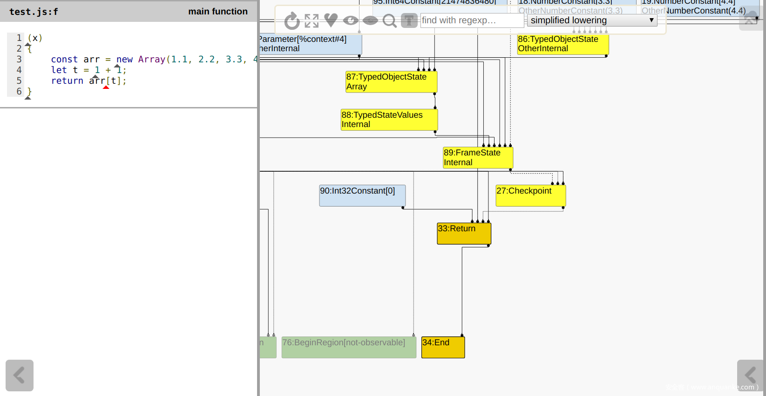This screenshot has height=396, width=766.
Task: Click the heart icon for live nodes
Action: coord(331,20)
